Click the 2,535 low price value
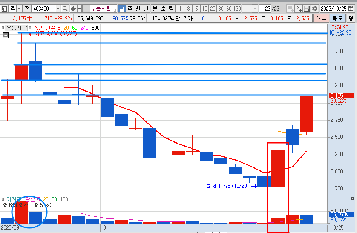Image resolution: width=357 pixels, height=233 pixels. click(x=302, y=18)
